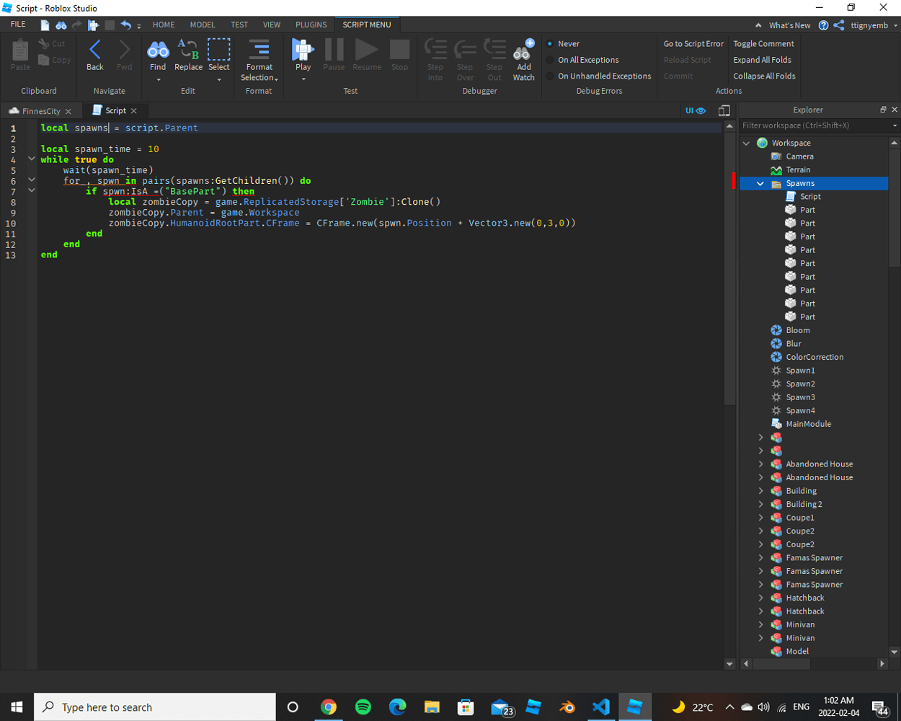Activate the Format Selection tool
901x721 pixels.
pos(259,56)
